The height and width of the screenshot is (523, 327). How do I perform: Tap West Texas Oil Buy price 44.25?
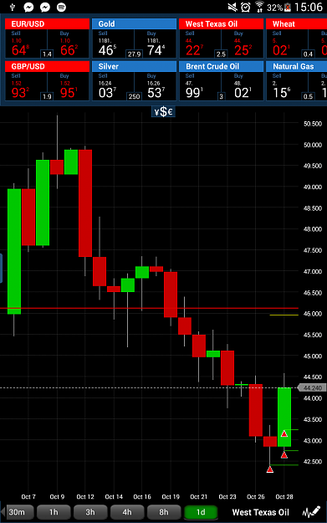coord(243,47)
